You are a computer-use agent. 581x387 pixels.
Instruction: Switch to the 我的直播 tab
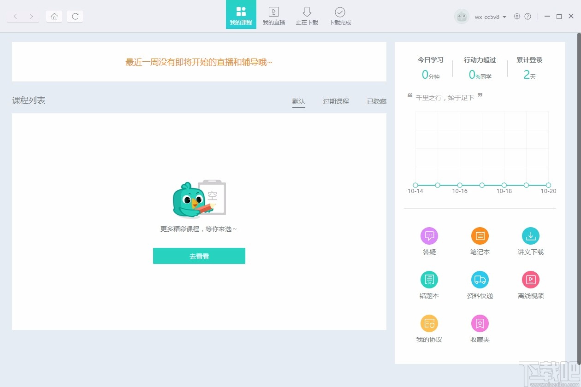pyautogui.click(x=274, y=15)
